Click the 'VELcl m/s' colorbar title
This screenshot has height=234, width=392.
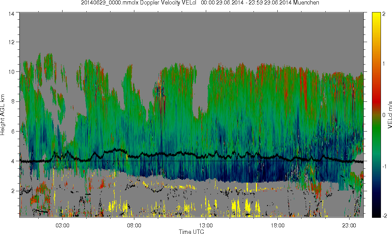(390, 115)
